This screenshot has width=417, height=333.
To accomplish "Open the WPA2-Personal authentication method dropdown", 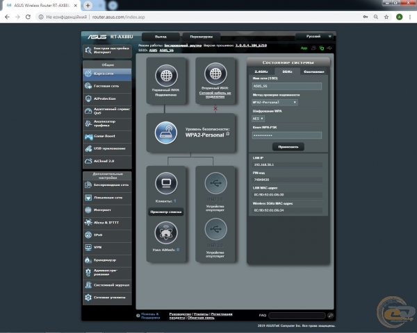I will [x=275, y=102].
